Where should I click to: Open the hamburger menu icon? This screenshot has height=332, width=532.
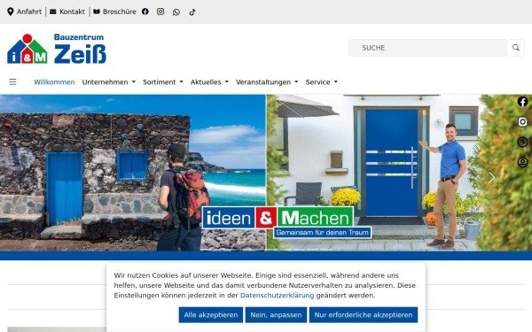pyautogui.click(x=13, y=81)
